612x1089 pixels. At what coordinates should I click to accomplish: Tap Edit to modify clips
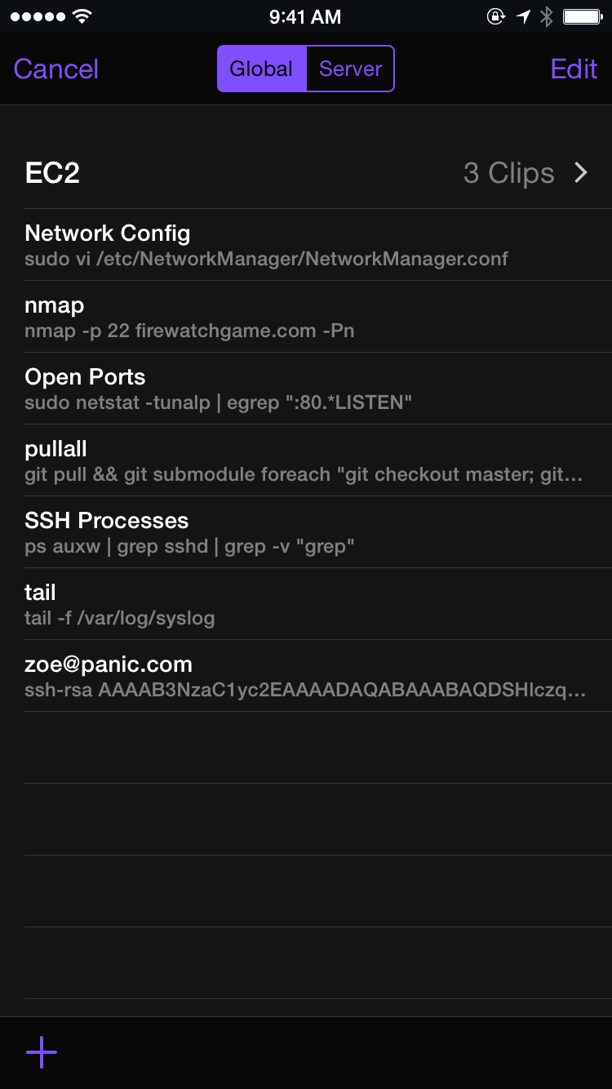(574, 69)
